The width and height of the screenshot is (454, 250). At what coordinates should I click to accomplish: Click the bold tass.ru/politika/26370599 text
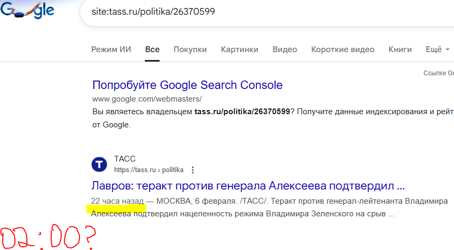pyautogui.click(x=242, y=112)
